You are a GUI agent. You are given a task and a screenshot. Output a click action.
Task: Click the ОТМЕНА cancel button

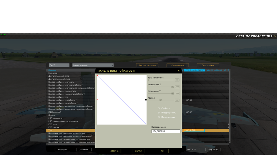114,151
